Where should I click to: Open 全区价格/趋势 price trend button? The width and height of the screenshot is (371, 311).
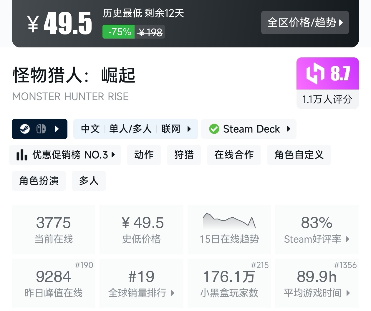pyautogui.click(x=305, y=23)
